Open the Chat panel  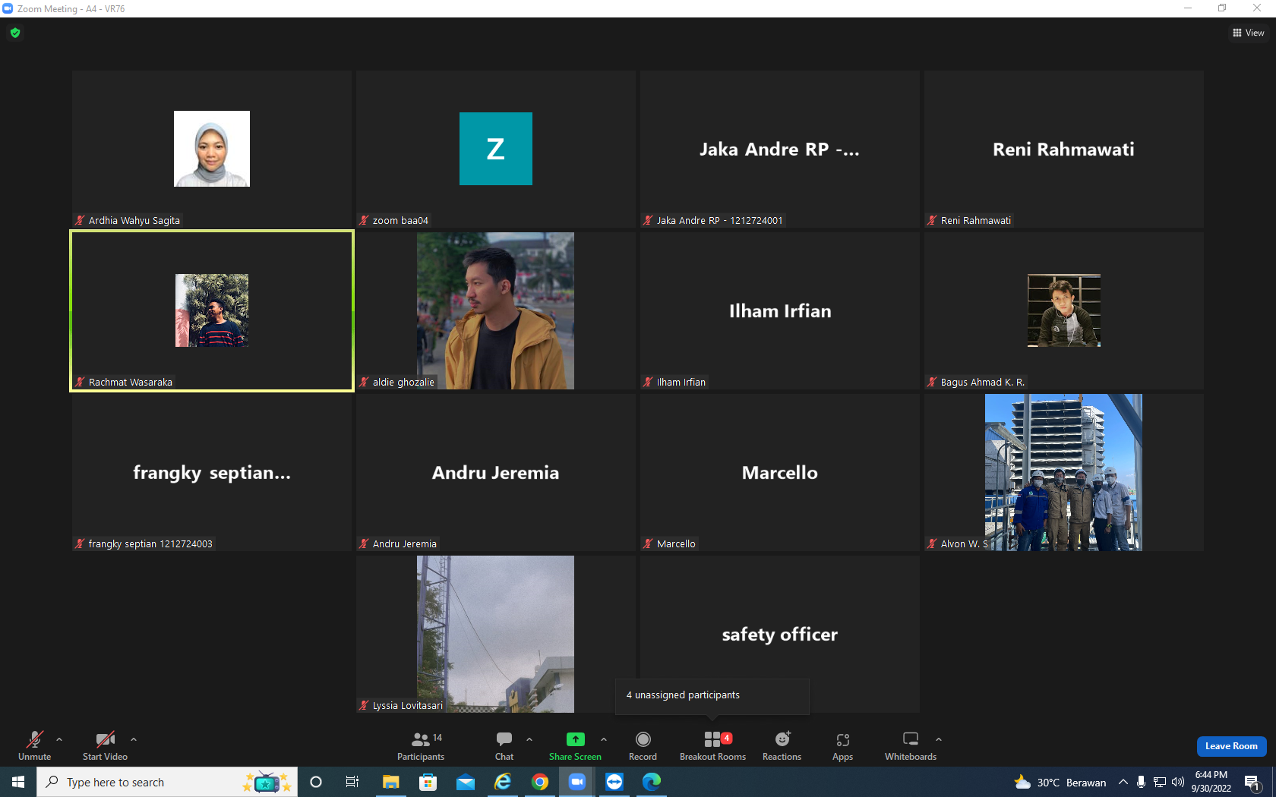(504, 746)
